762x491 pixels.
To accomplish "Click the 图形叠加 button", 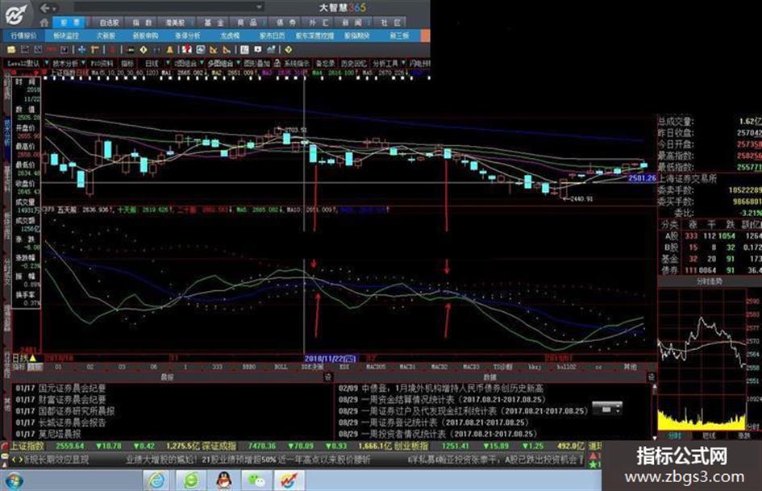I will click(256, 63).
